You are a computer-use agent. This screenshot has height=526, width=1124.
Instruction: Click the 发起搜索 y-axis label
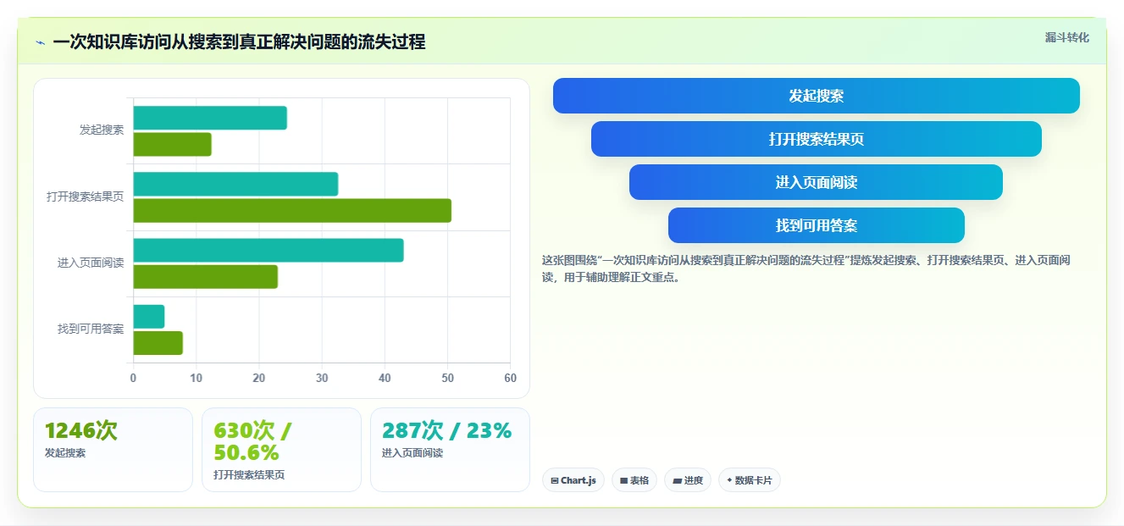[x=102, y=130]
